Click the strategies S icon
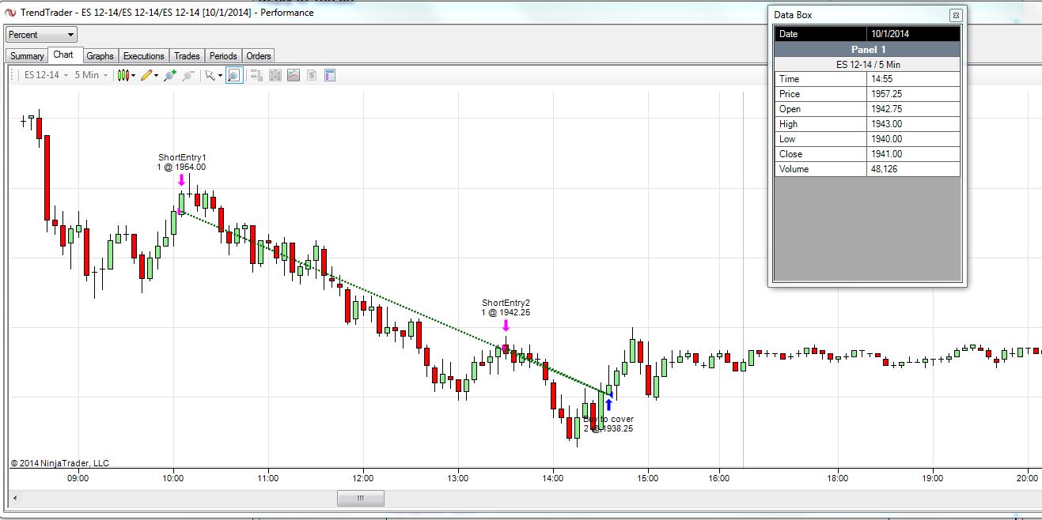This screenshot has height=520, width=1042. (x=312, y=75)
